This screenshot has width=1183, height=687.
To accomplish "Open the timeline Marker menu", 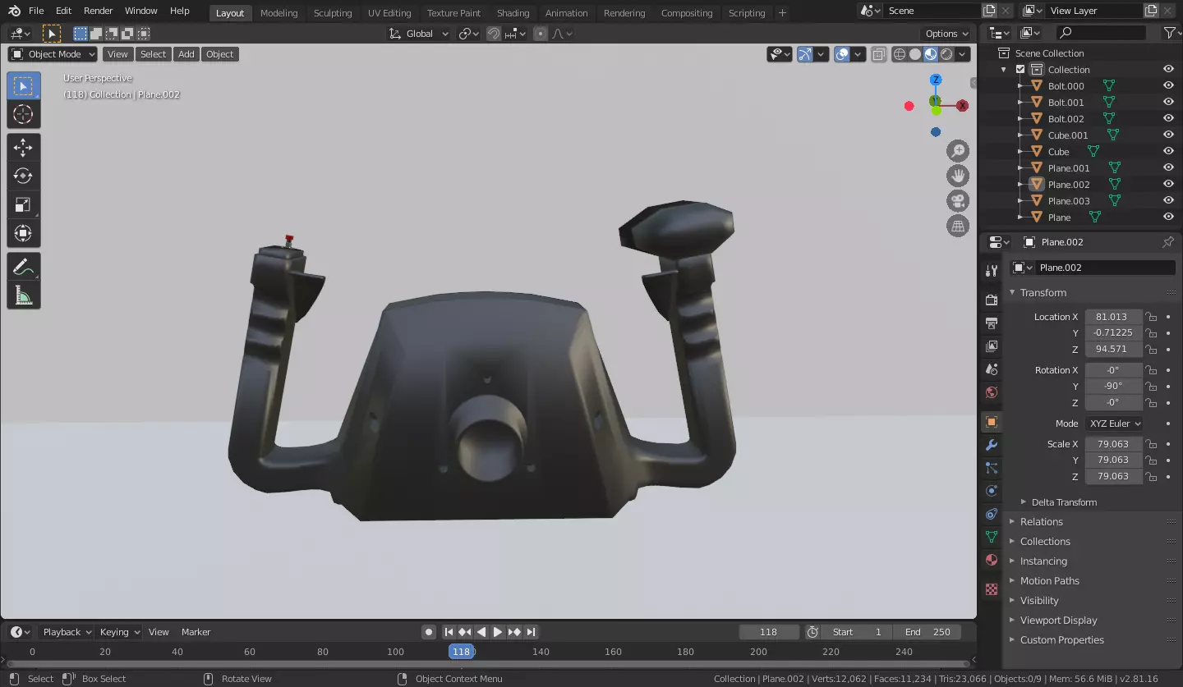I will (x=196, y=632).
